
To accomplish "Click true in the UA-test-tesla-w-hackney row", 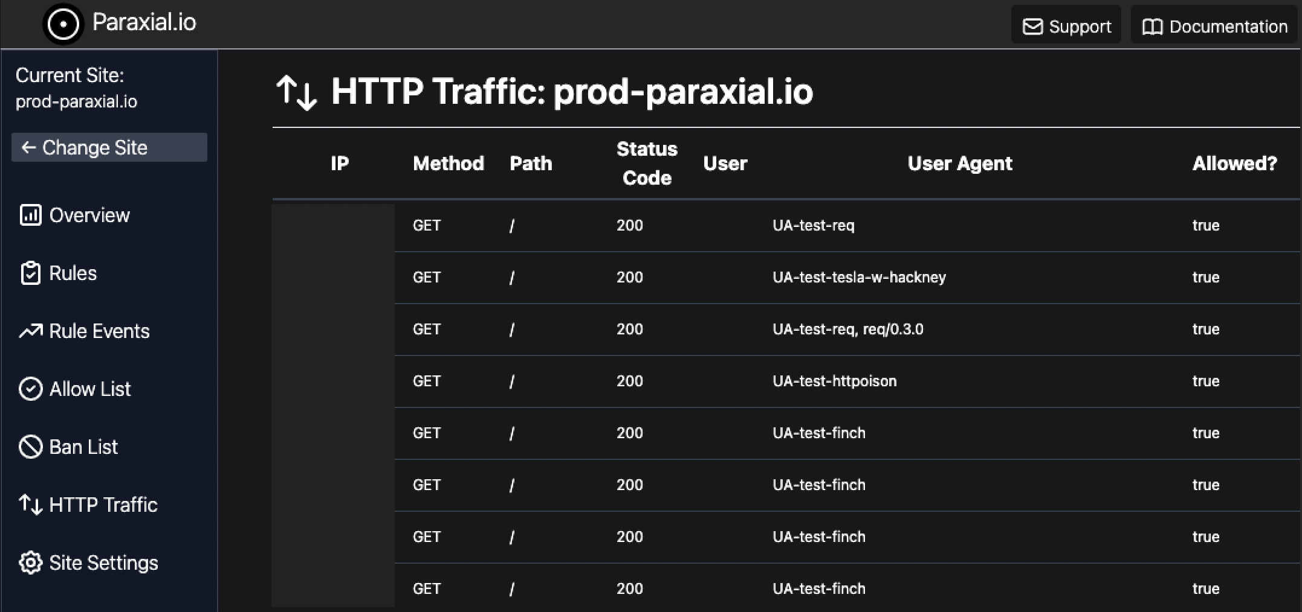I will pyautogui.click(x=1206, y=278).
